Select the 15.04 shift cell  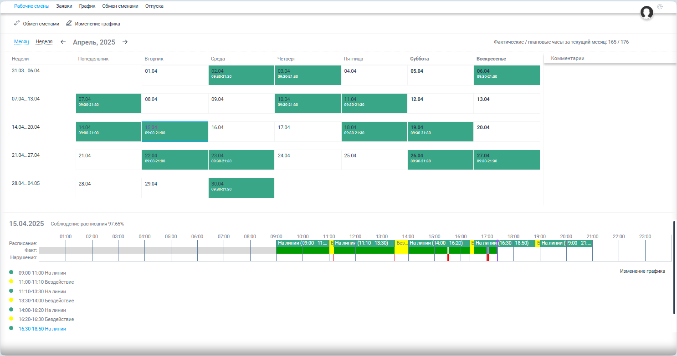click(175, 131)
